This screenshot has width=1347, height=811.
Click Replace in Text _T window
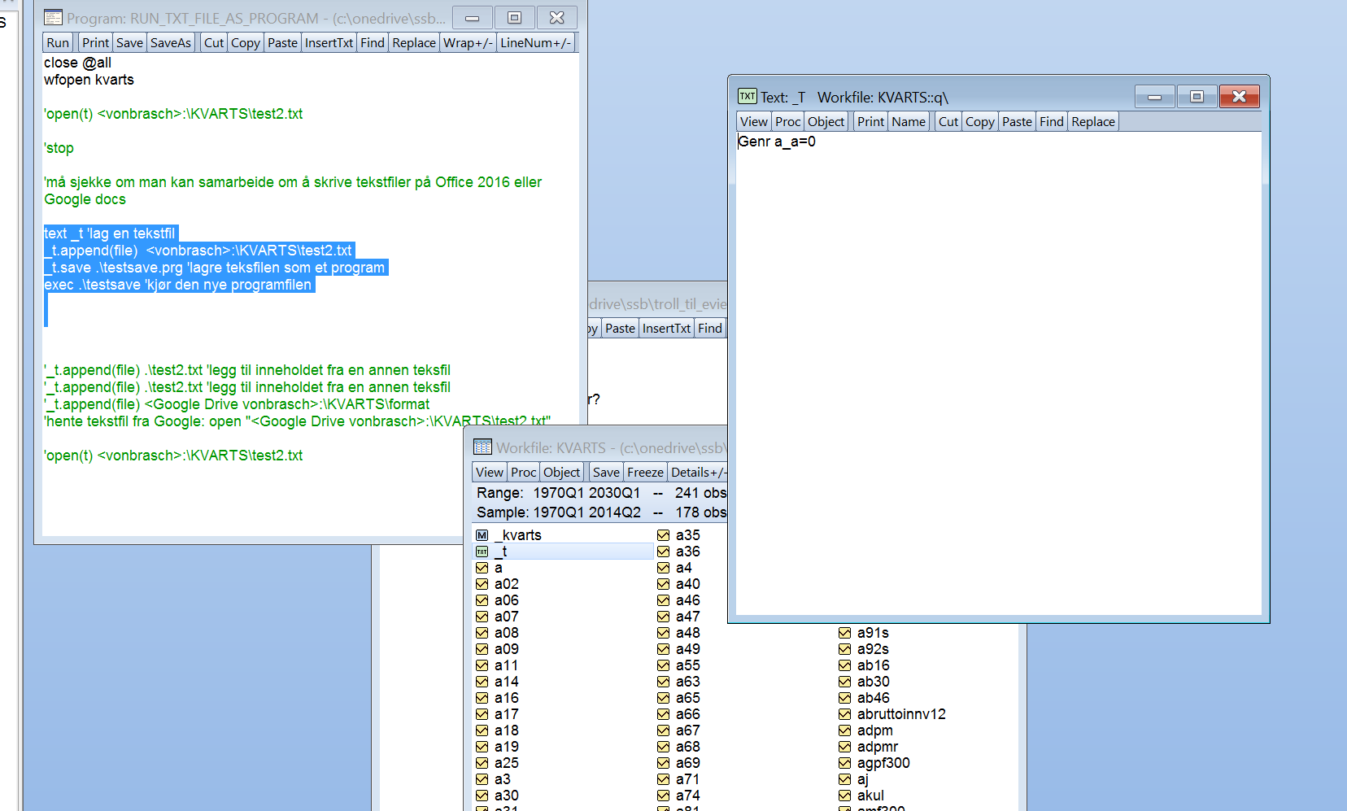point(1093,121)
